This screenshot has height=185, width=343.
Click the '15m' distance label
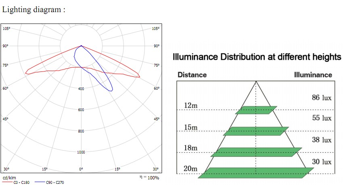[x=191, y=127]
